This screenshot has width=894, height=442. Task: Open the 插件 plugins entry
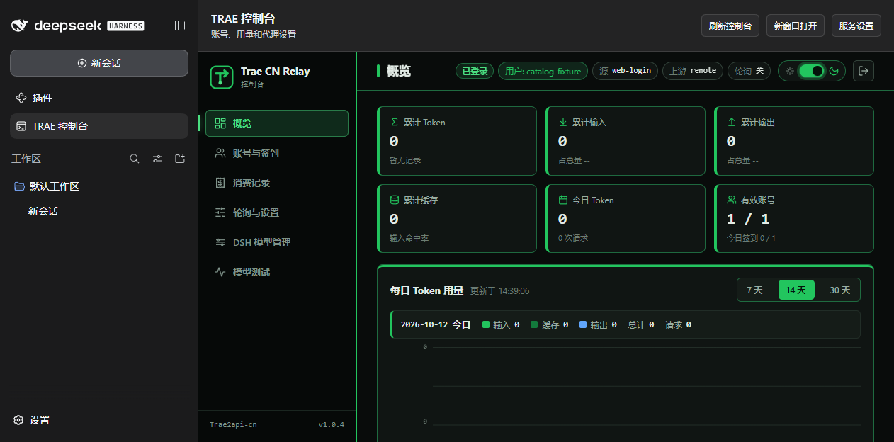[99, 98]
